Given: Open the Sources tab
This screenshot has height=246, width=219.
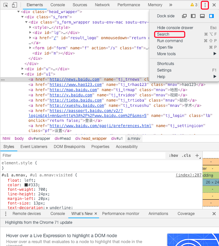Looking at the screenshot, I should pyautogui.click(x=80, y=5).
